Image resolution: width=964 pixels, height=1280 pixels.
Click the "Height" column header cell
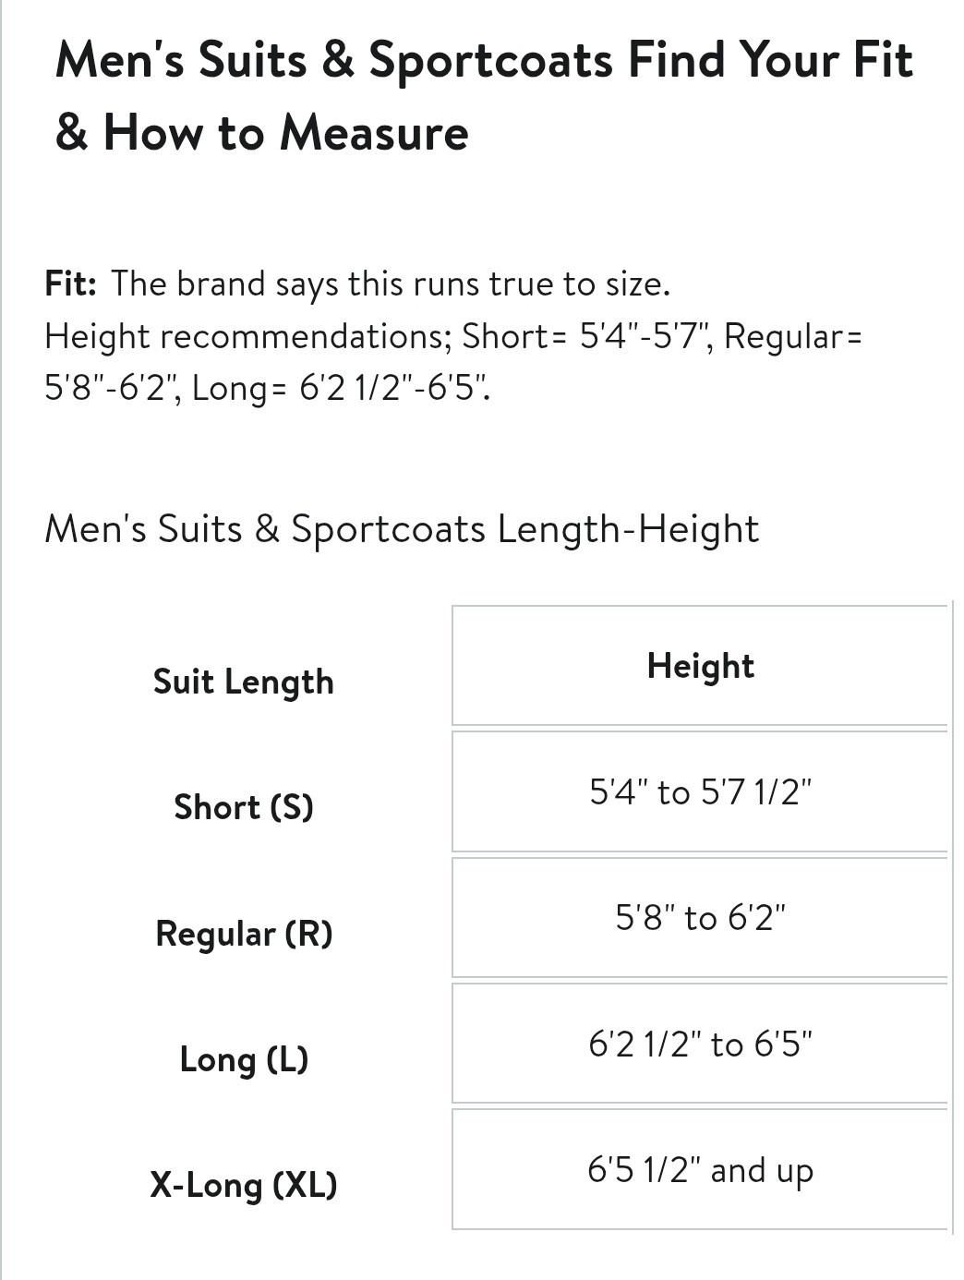[700, 666]
